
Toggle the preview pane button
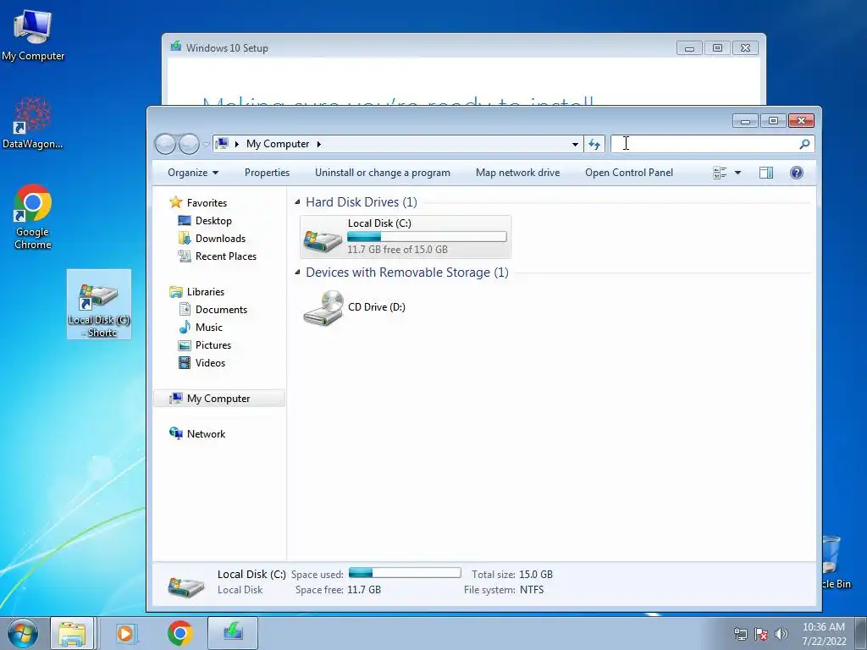point(765,173)
